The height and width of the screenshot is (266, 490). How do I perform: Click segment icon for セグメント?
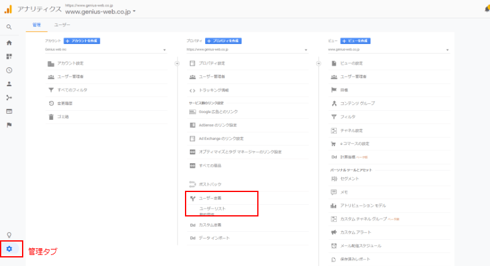click(334, 179)
